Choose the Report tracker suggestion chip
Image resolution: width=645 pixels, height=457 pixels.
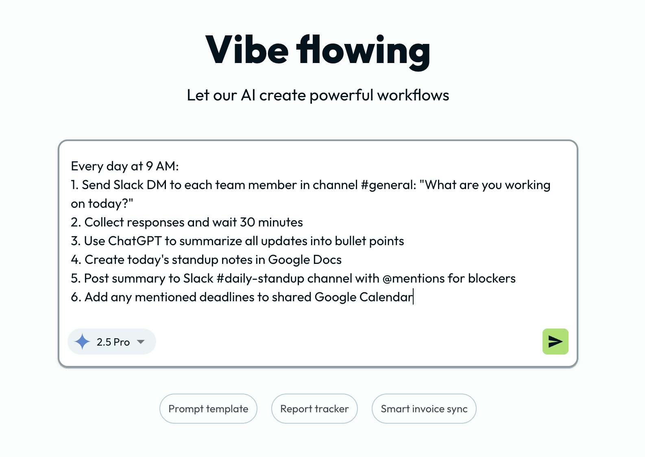click(314, 409)
